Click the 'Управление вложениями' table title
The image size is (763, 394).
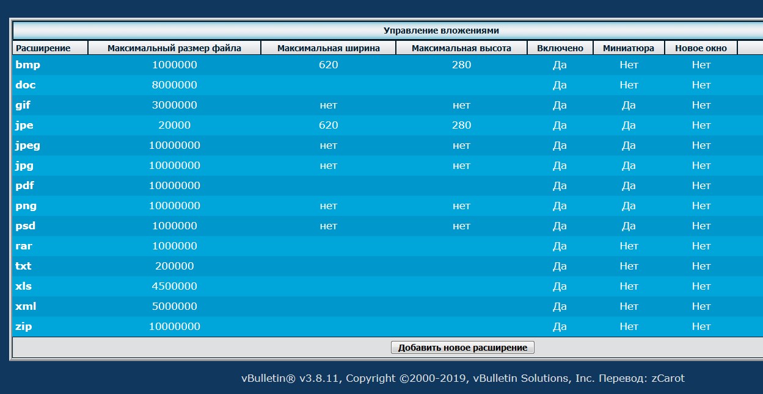pos(441,30)
